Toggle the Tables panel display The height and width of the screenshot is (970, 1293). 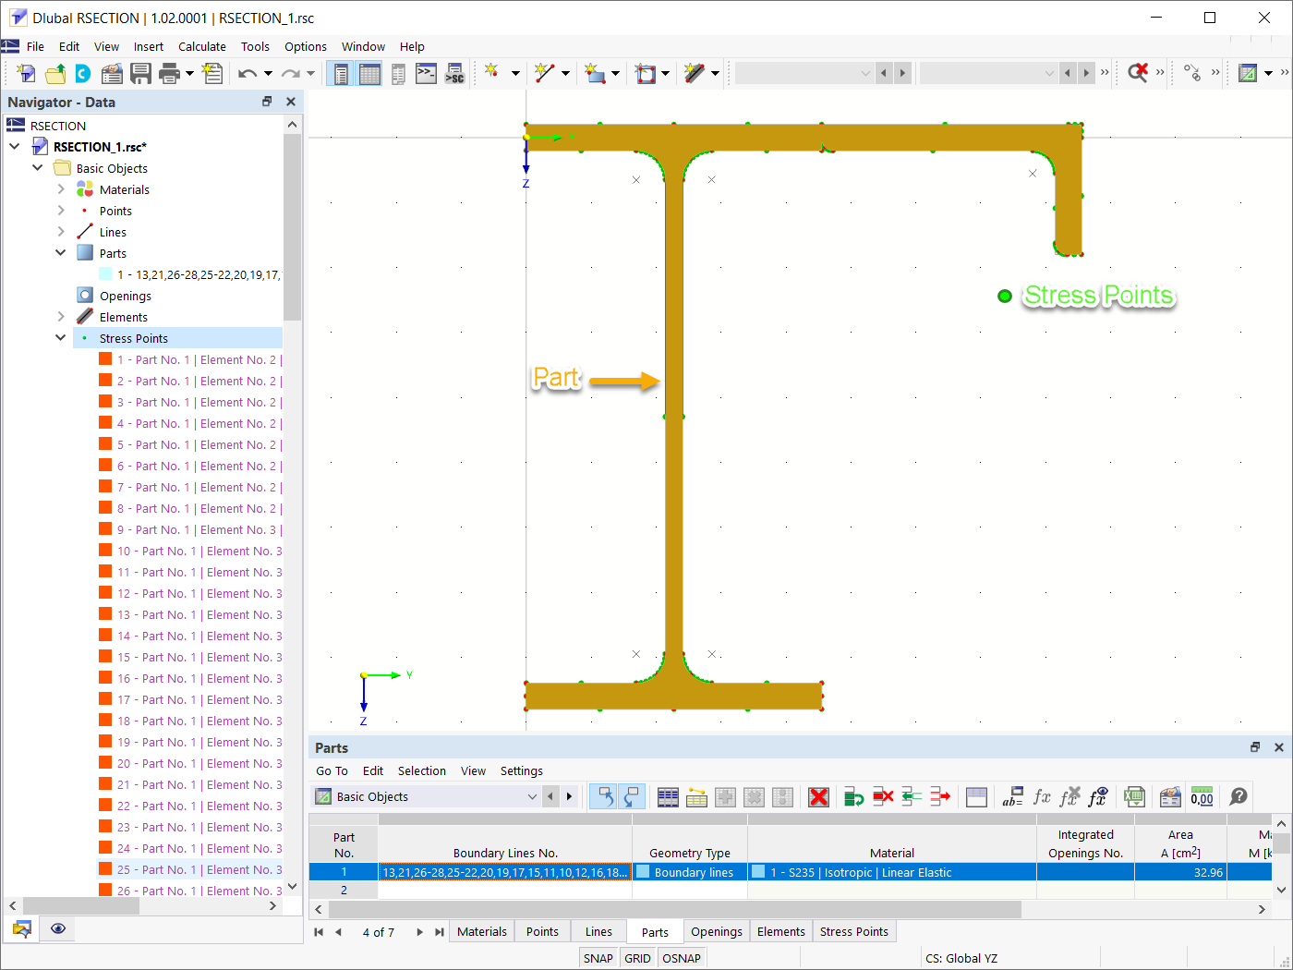tap(369, 73)
